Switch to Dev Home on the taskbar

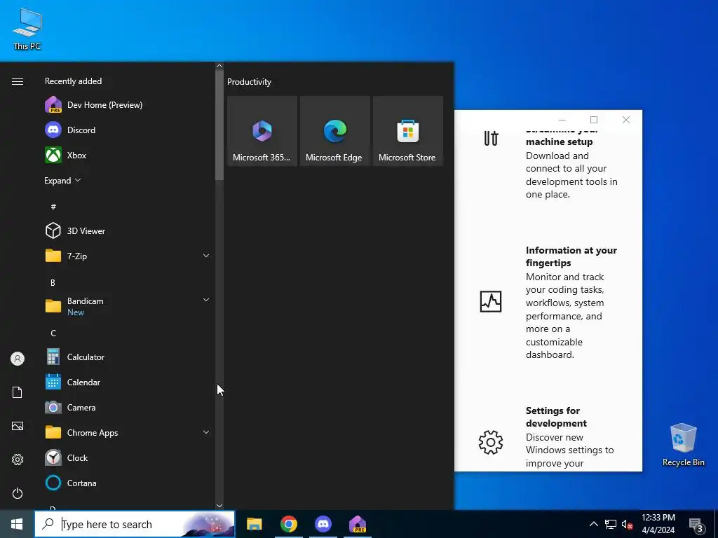tap(358, 524)
